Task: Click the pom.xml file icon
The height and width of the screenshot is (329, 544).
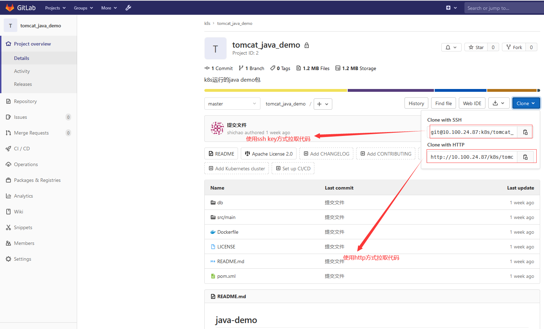Action: pyautogui.click(x=213, y=276)
